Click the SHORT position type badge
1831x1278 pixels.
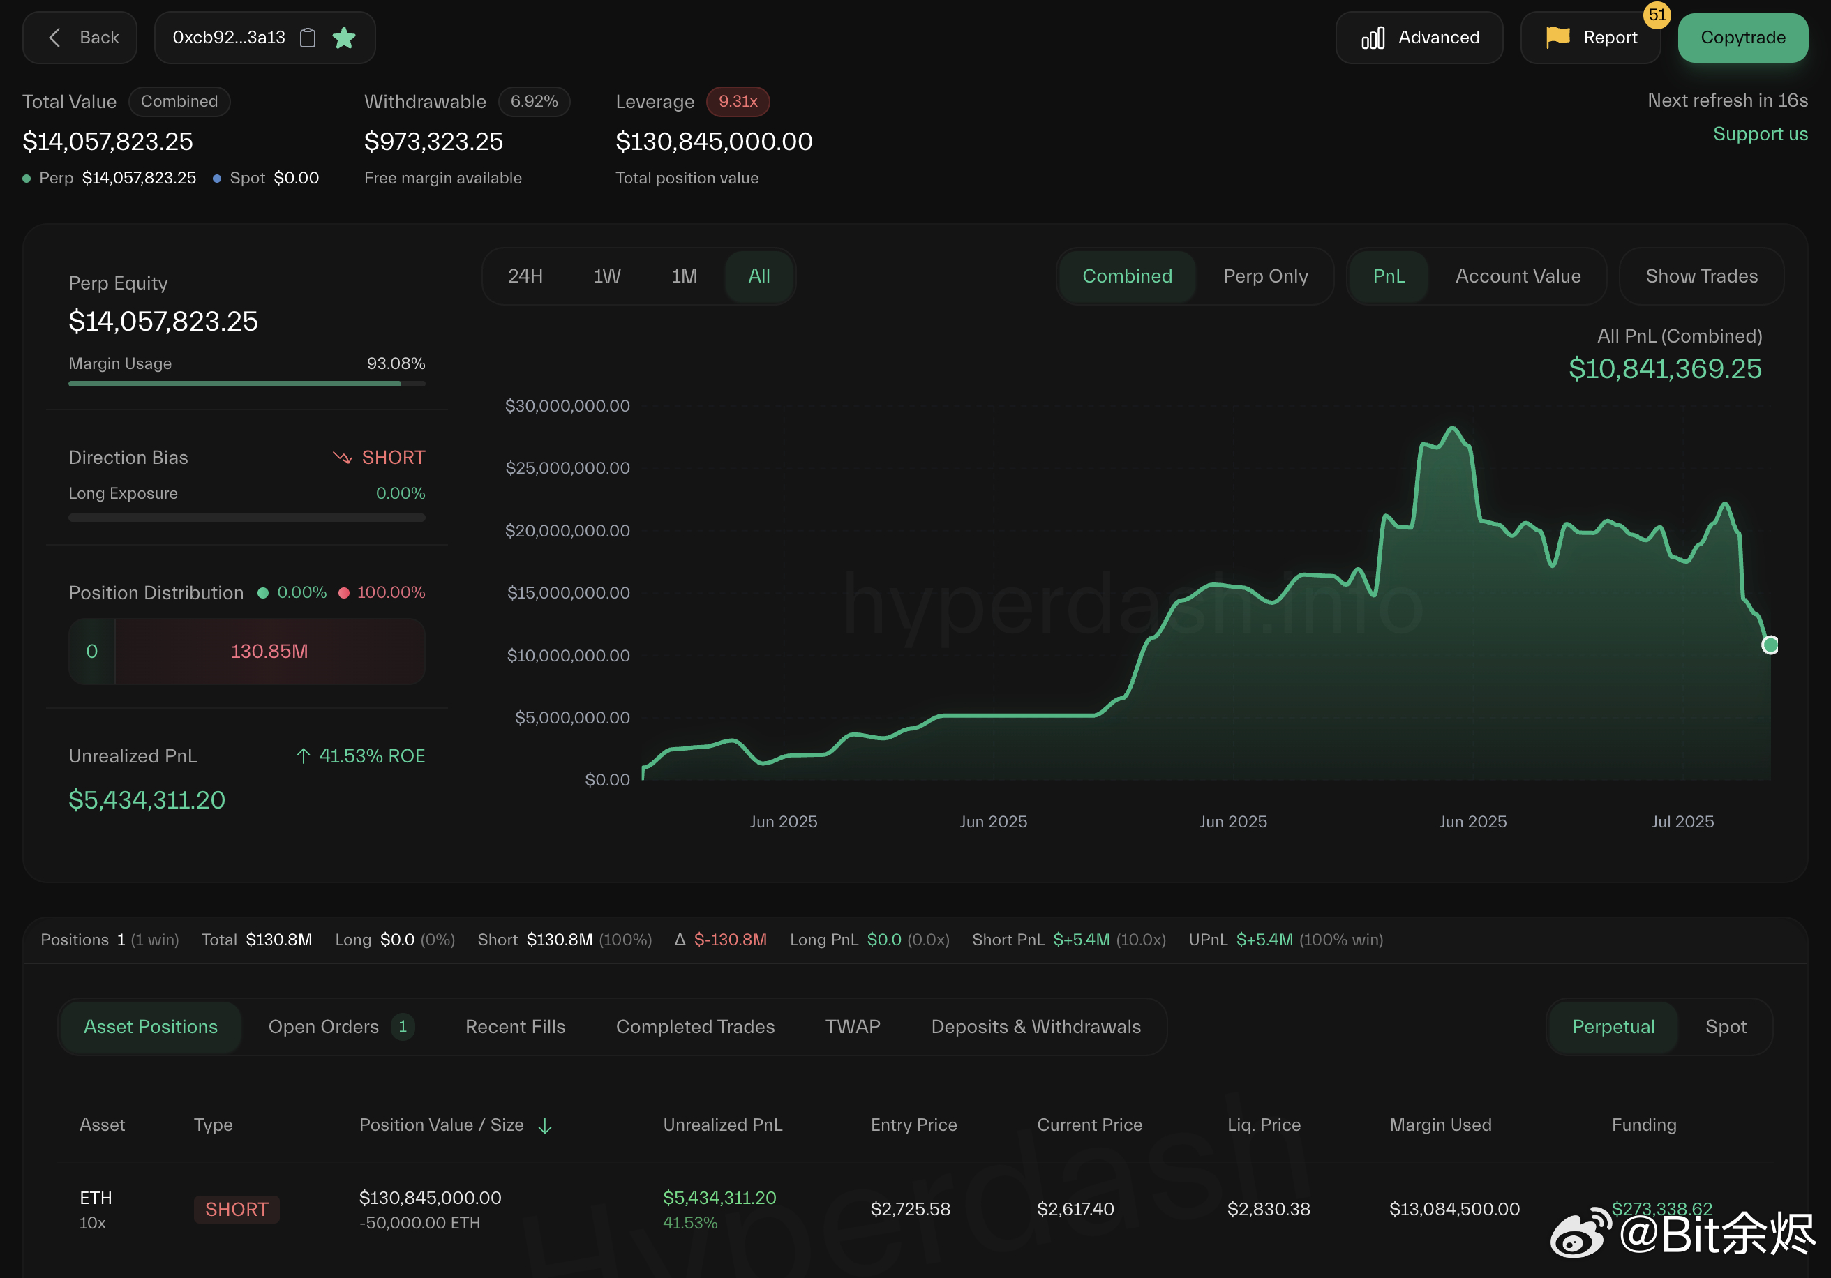coord(236,1210)
